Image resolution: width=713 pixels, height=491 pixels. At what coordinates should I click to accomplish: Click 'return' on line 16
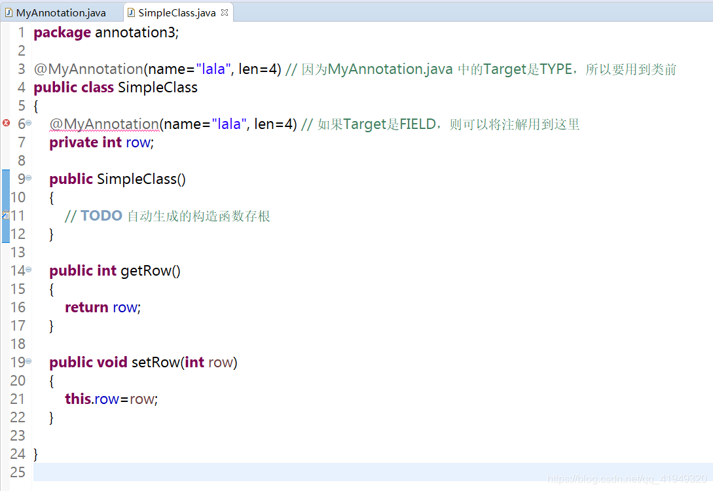tap(86, 308)
